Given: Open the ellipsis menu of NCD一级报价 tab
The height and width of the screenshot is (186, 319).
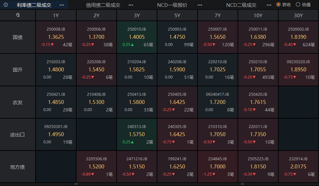Looking at the screenshot, I should click(x=200, y=5).
